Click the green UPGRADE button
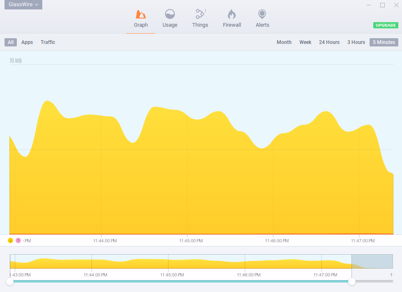Image resolution: width=402 pixels, height=292 pixels. [x=385, y=25]
